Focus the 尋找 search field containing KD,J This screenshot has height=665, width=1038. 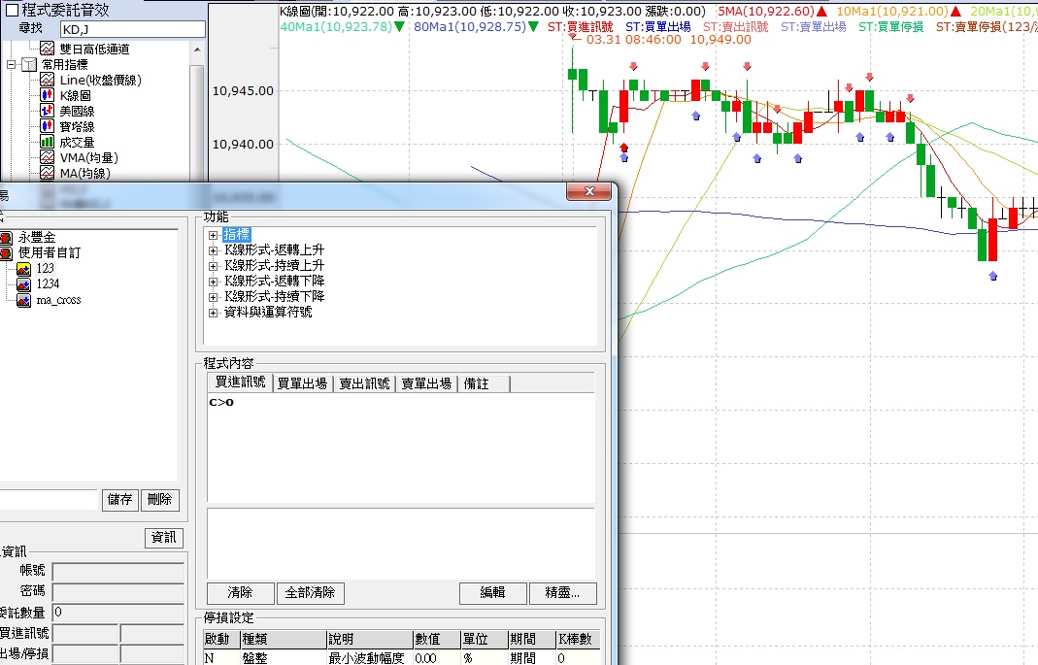click(132, 29)
